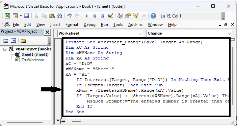Click the code window horizontal scrollbar
Screen dimensions: 237x127
click(x=76, y=122)
